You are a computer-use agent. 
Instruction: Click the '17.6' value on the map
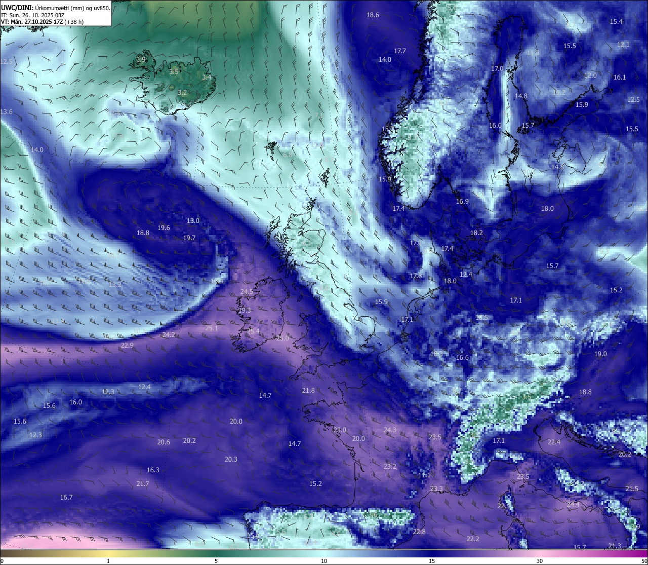click(416, 276)
